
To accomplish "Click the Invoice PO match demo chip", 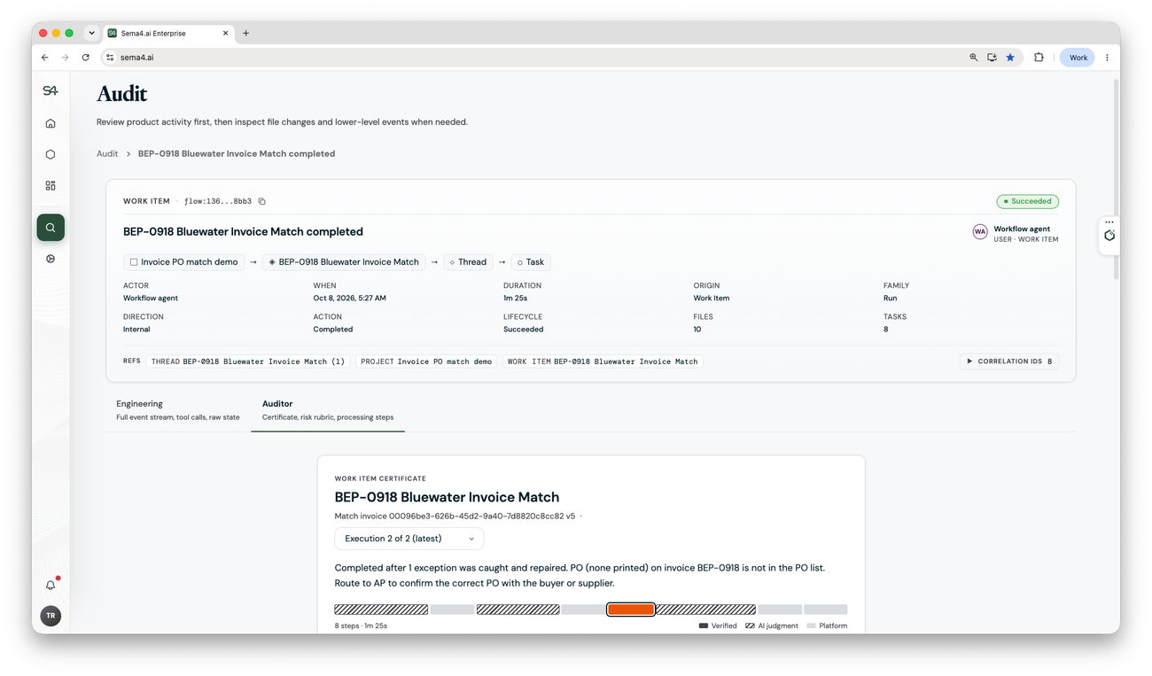I will 184,262.
